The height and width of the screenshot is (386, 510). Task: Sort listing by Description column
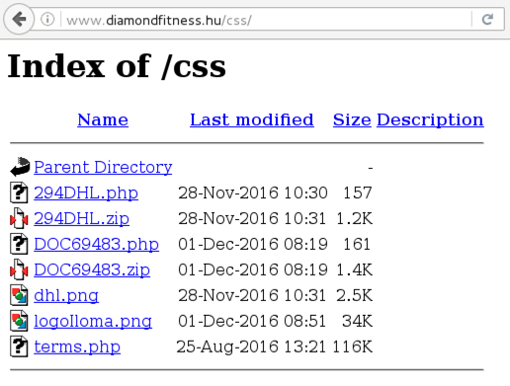(x=430, y=120)
